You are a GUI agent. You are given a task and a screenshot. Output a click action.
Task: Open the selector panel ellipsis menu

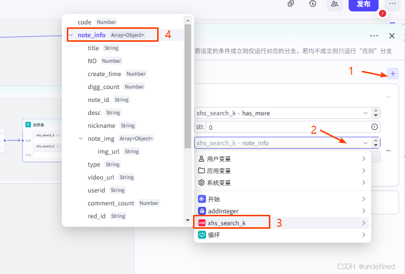pyautogui.click(x=374, y=36)
